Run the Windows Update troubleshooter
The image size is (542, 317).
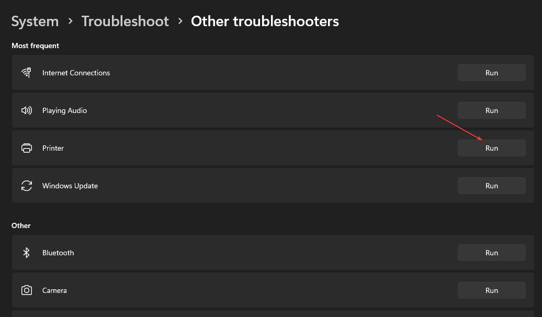tap(491, 186)
